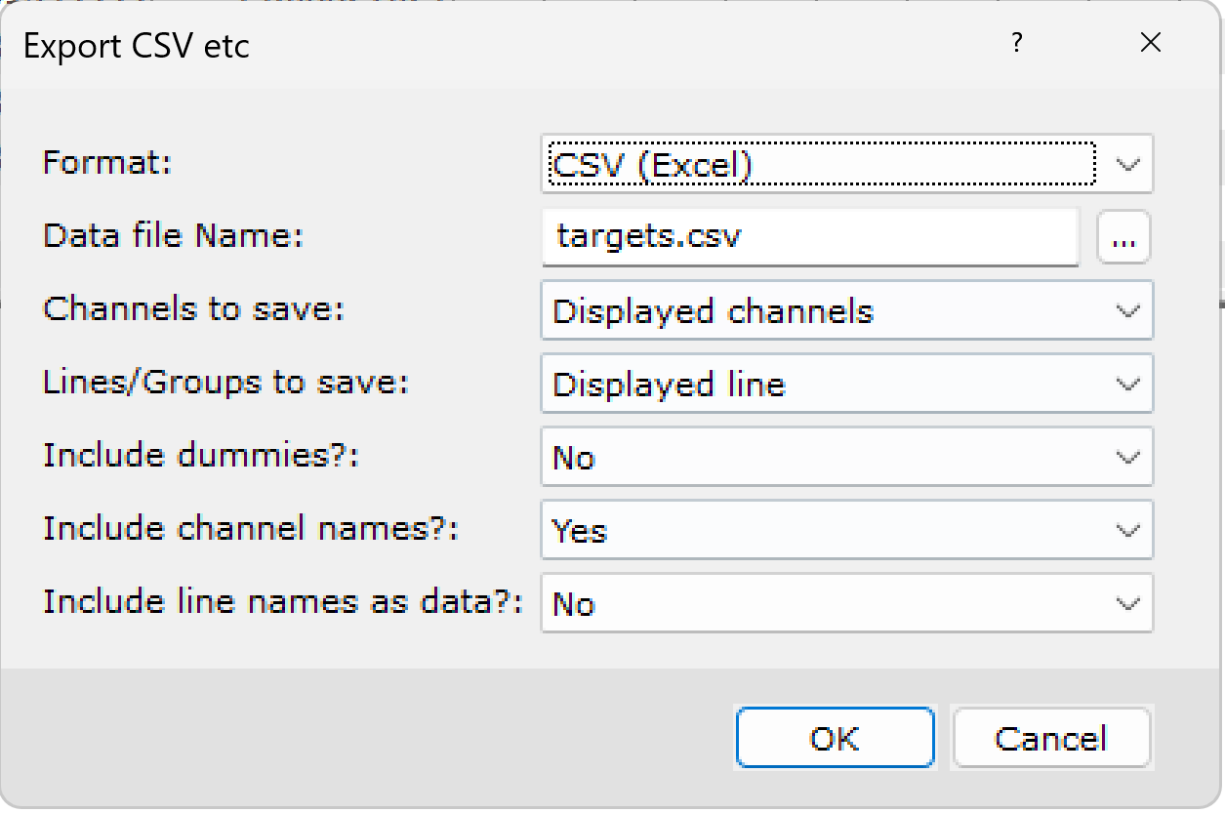The image size is (1225, 813).
Task: Click the Data file Name field with targets.csv
Action: point(810,236)
